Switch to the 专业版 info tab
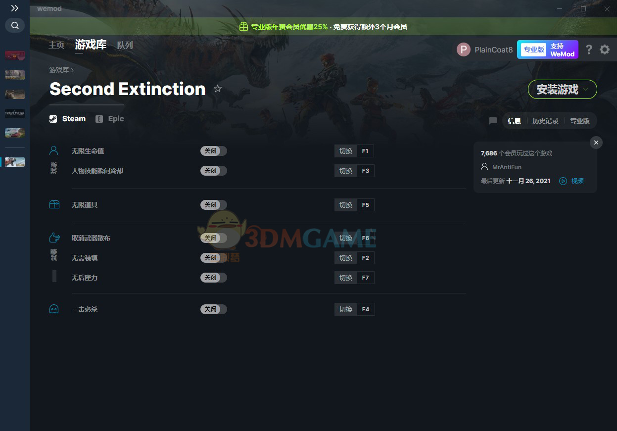The height and width of the screenshot is (431, 617). point(580,121)
